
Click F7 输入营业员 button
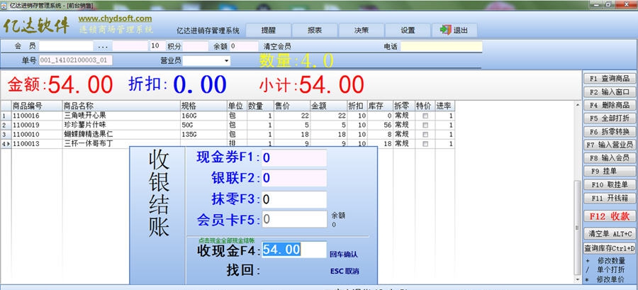coord(610,145)
